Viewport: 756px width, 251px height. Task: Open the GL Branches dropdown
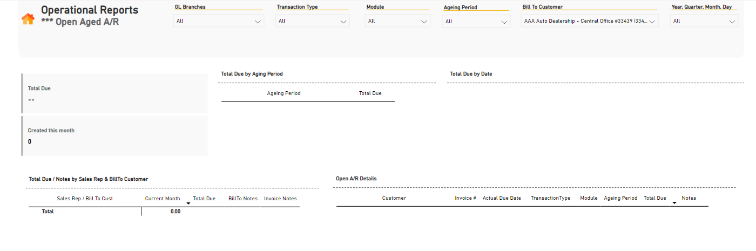tap(219, 21)
